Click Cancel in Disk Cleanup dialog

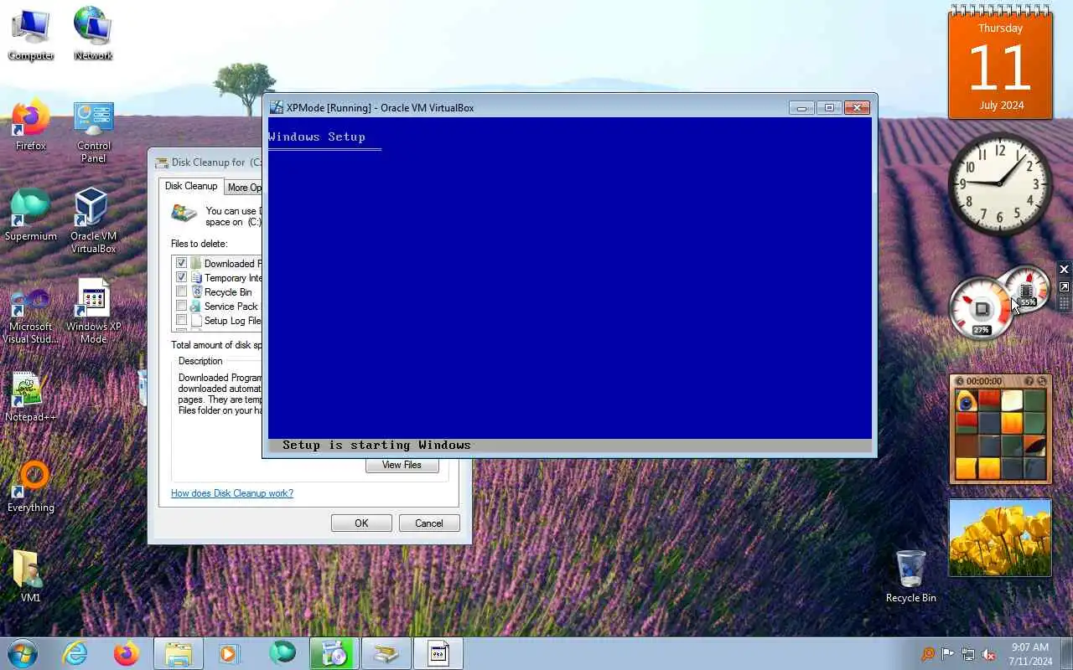point(429,523)
